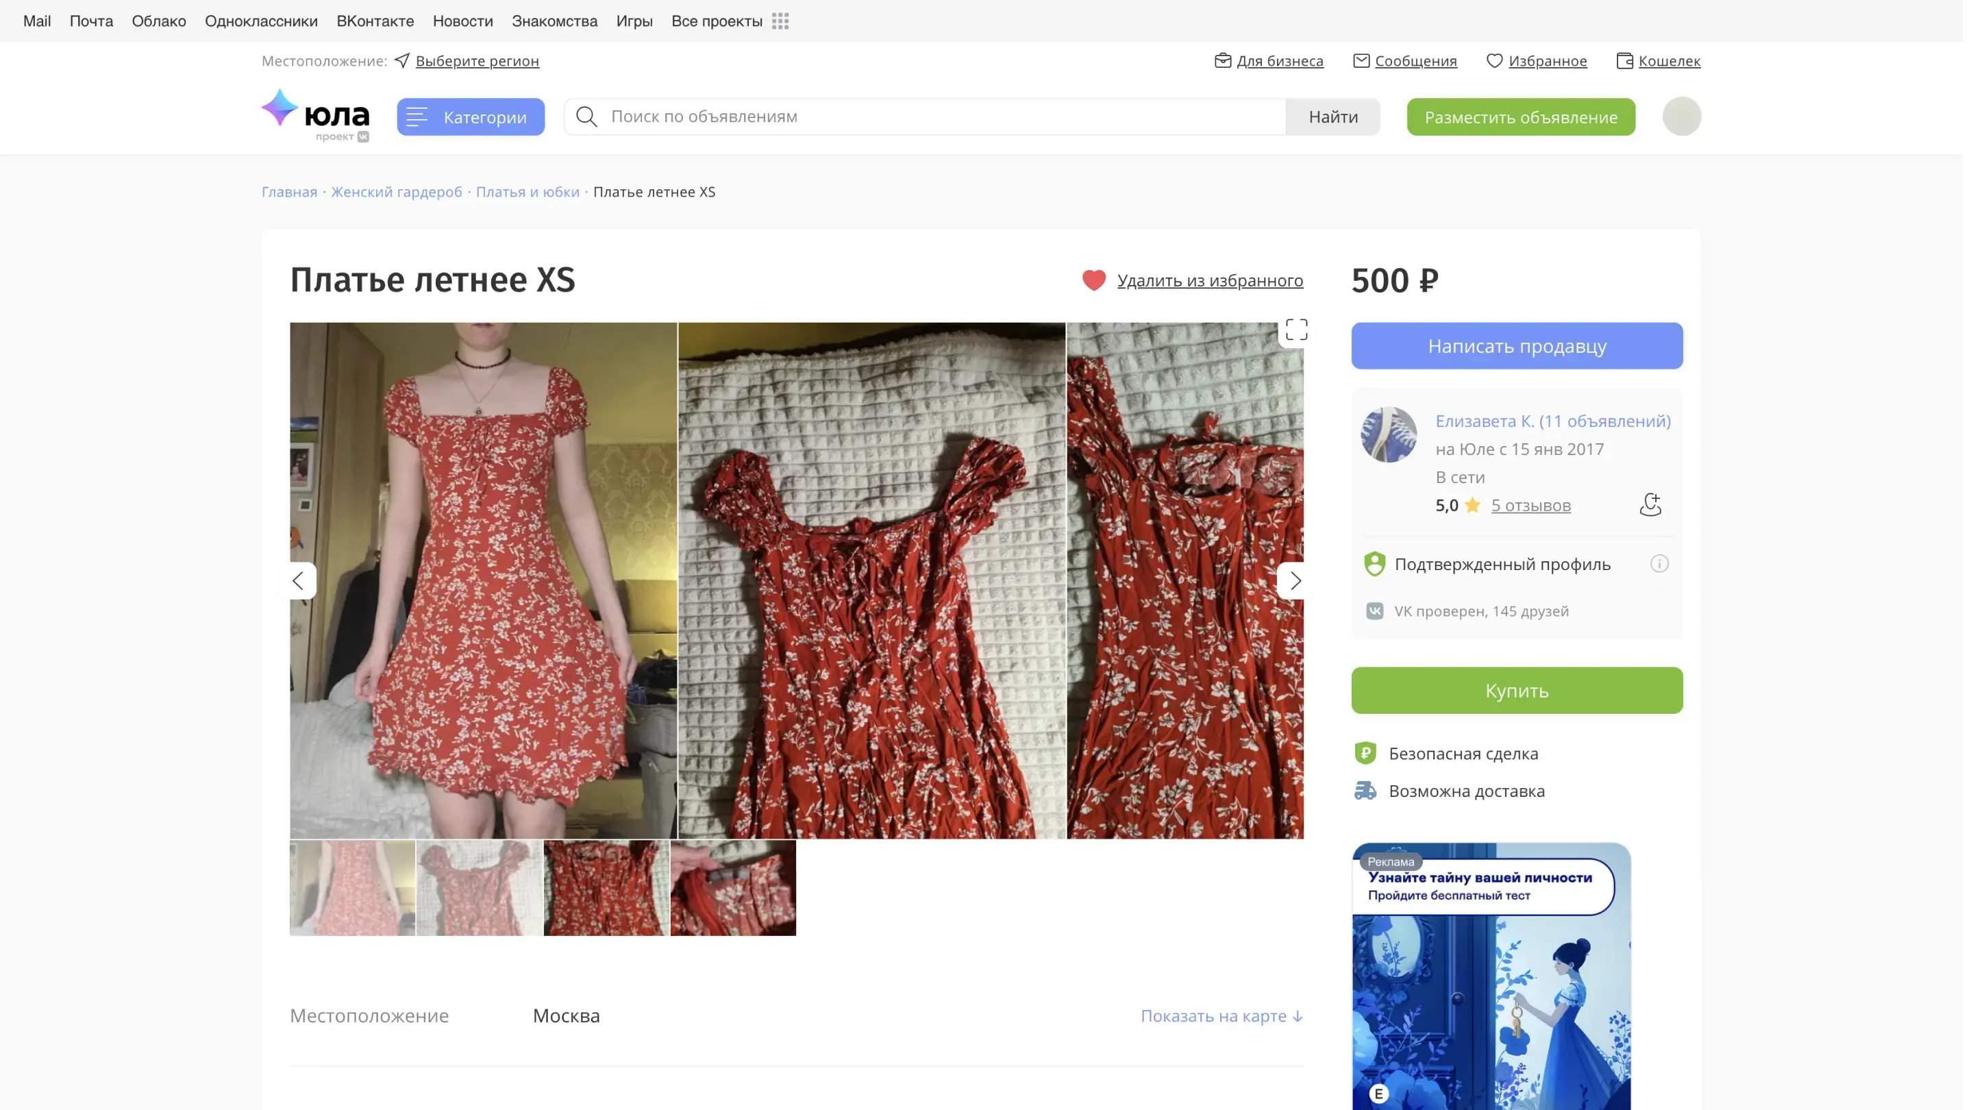Image resolution: width=1973 pixels, height=1110 pixels.
Task: Choose location via Выберите регион
Action: point(476,61)
